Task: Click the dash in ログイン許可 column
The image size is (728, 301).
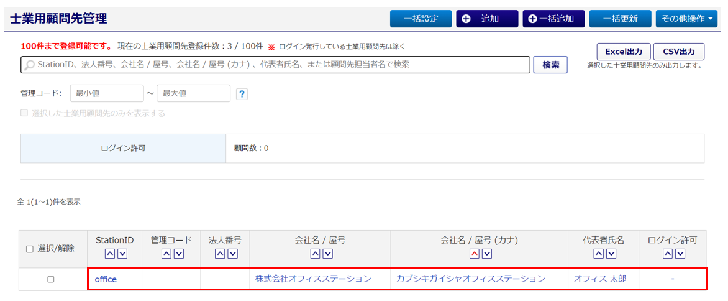Action: coord(672,279)
